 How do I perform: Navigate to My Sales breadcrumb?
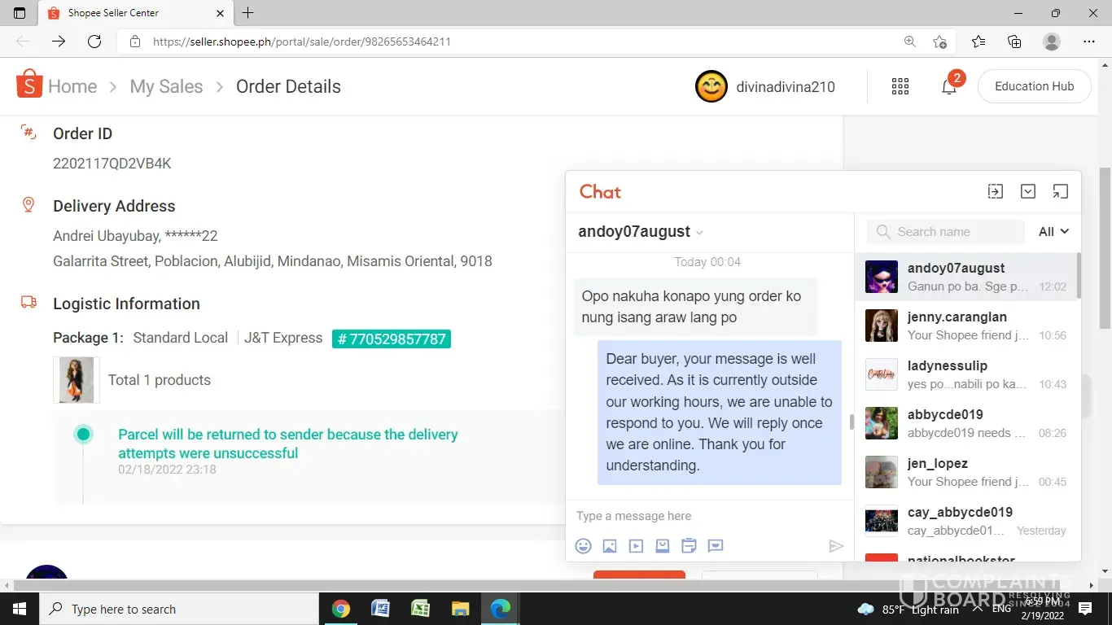pos(166,86)
